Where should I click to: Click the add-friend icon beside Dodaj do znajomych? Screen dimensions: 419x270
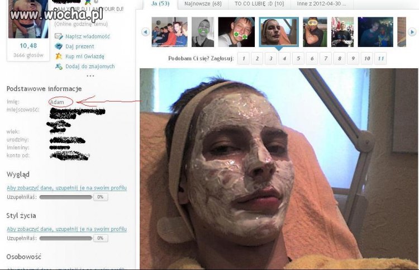[x=59, y=67]
